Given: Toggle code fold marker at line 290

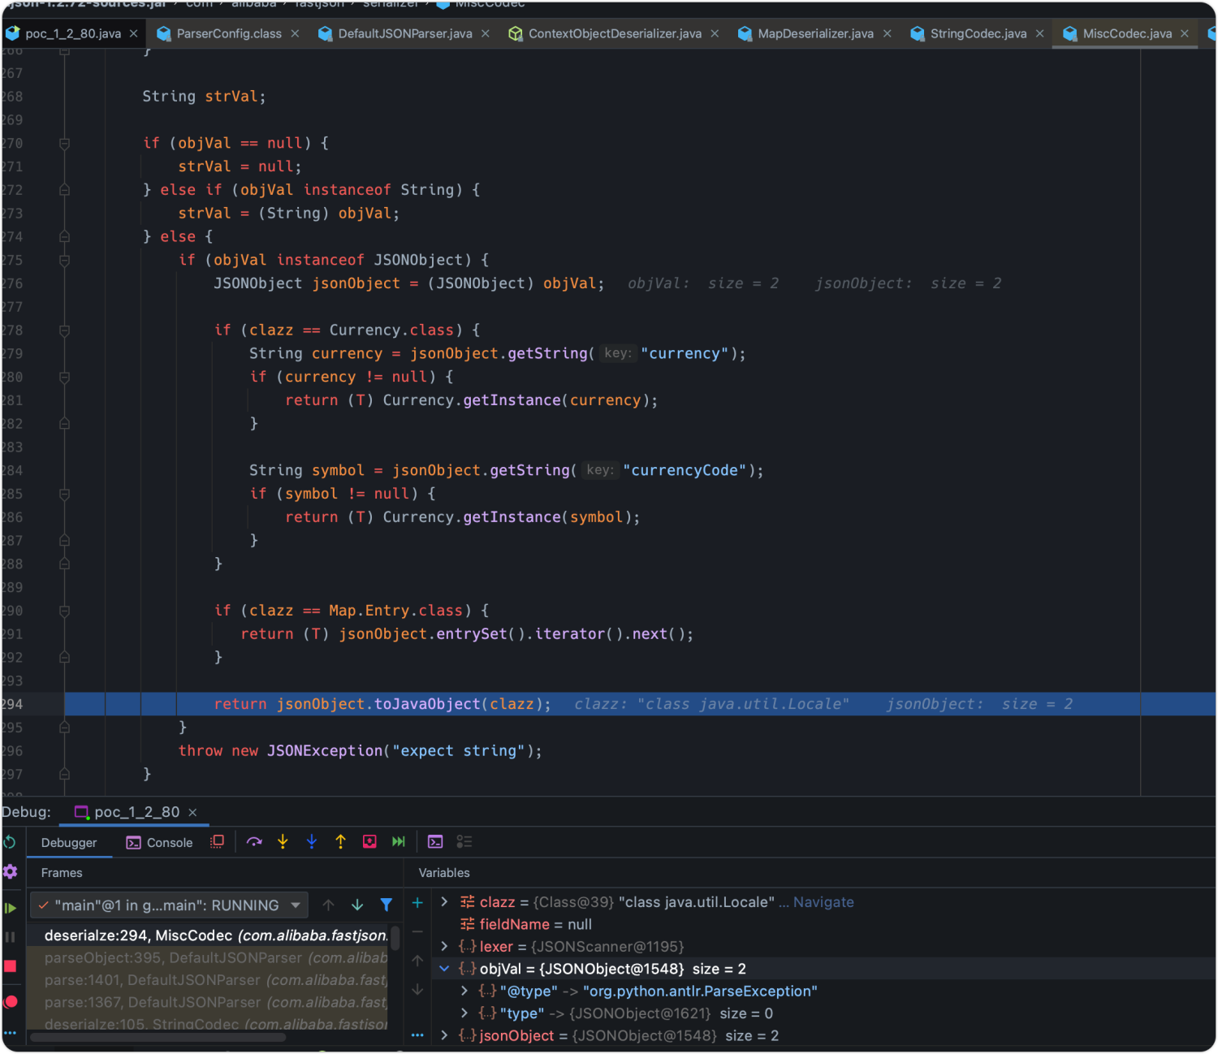Looking at the screenshot, I should tap(64, 611).
